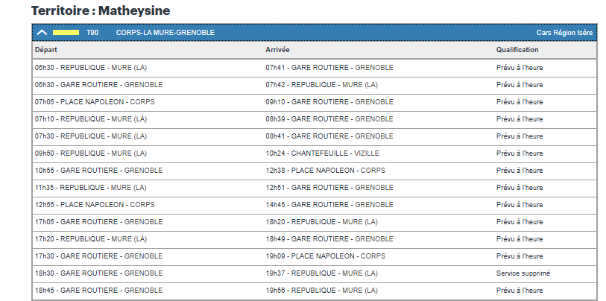The width and height of the screenshot is (606, 301).
Task: Click the T90 line number label
Action: (x=92, y=33)
